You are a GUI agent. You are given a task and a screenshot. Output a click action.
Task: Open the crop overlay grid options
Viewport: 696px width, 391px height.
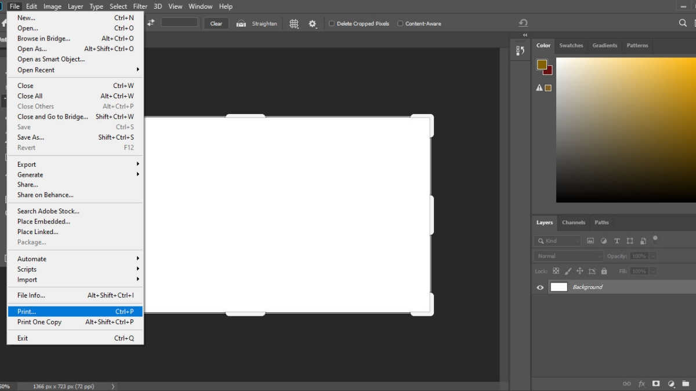click(293, 24)
